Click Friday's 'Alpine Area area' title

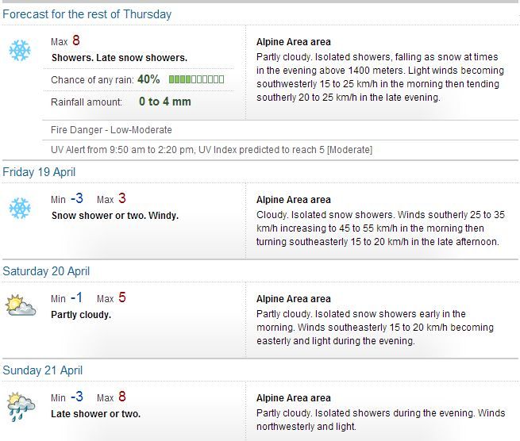point(294,200)
